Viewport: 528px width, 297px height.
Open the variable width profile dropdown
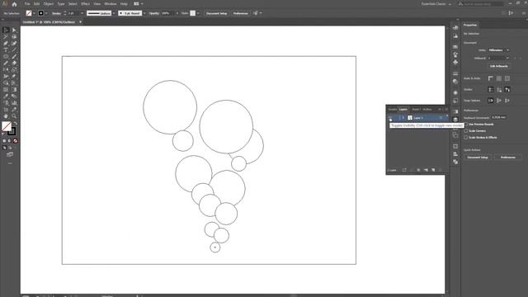coord(114,13)
